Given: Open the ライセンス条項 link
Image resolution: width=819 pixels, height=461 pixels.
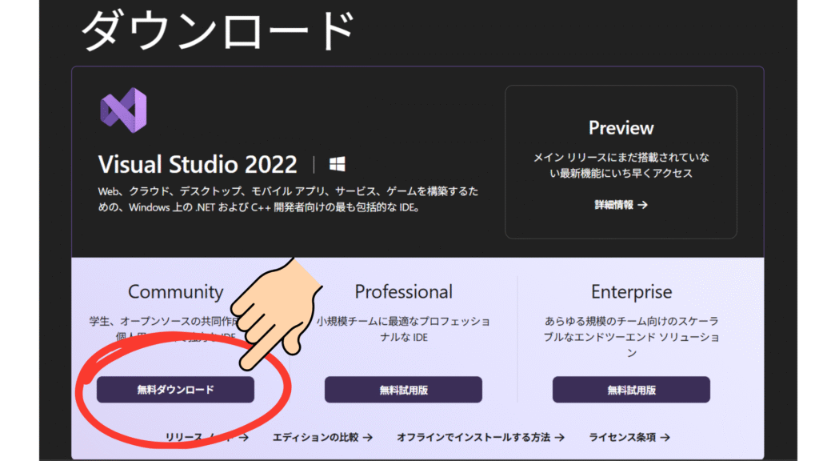Looking at the screenshot, I should point(629,437).
